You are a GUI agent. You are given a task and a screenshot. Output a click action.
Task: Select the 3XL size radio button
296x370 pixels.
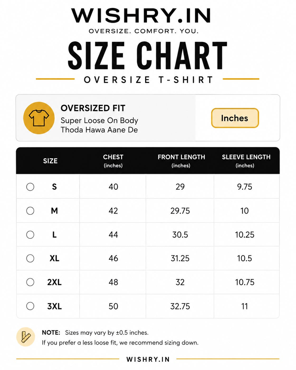tap(30, 306)
